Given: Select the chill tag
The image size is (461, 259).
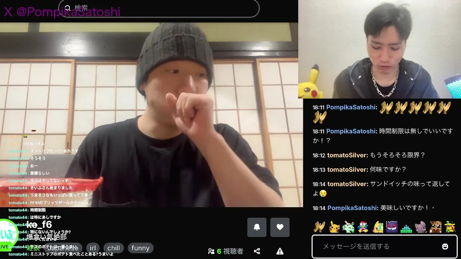Looking at the screenshot, I should 113,248.
